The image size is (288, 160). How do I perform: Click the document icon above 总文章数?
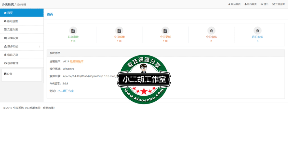(x=73, y=31)
